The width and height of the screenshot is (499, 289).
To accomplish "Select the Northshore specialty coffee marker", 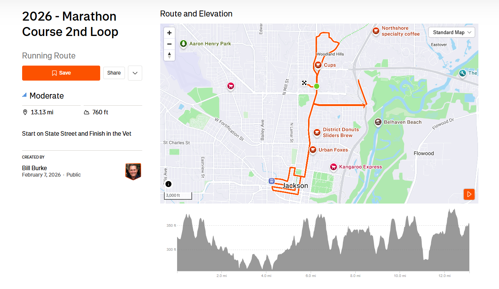I will pos(376,31).
